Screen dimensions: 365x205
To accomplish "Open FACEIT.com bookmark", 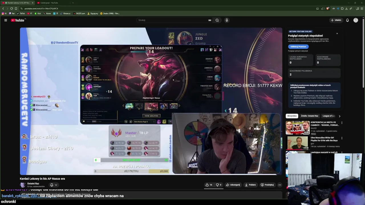I will tap(79, 13).
